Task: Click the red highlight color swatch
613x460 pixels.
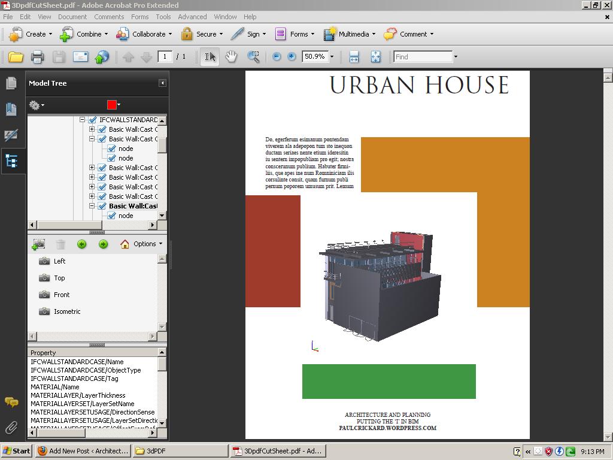Action: [x=111, y=105]
